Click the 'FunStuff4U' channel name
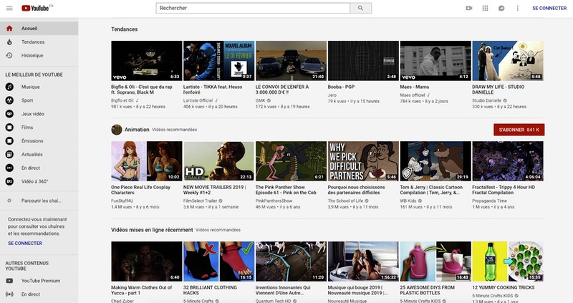Image resolution: width=573 pixels, height=303 pixels. coord(122,201)
